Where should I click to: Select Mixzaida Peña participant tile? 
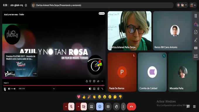pyautogui.click(x=182, y=72)
